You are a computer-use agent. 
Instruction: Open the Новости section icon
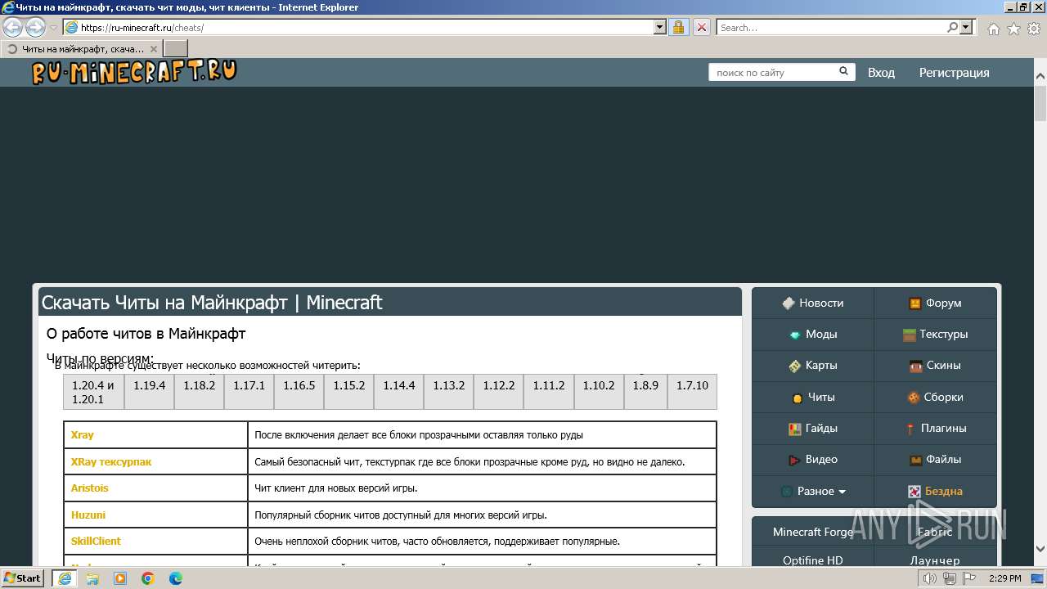click(x=789, y=303)
